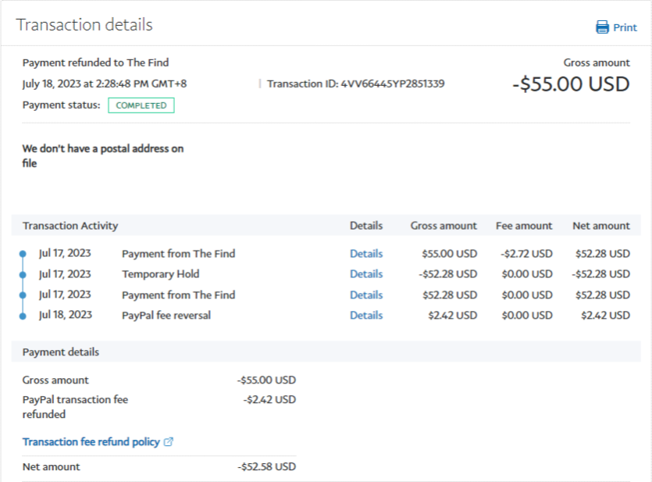Click the Transaction ID number
The image size is (652, 482).
point(393,84)
